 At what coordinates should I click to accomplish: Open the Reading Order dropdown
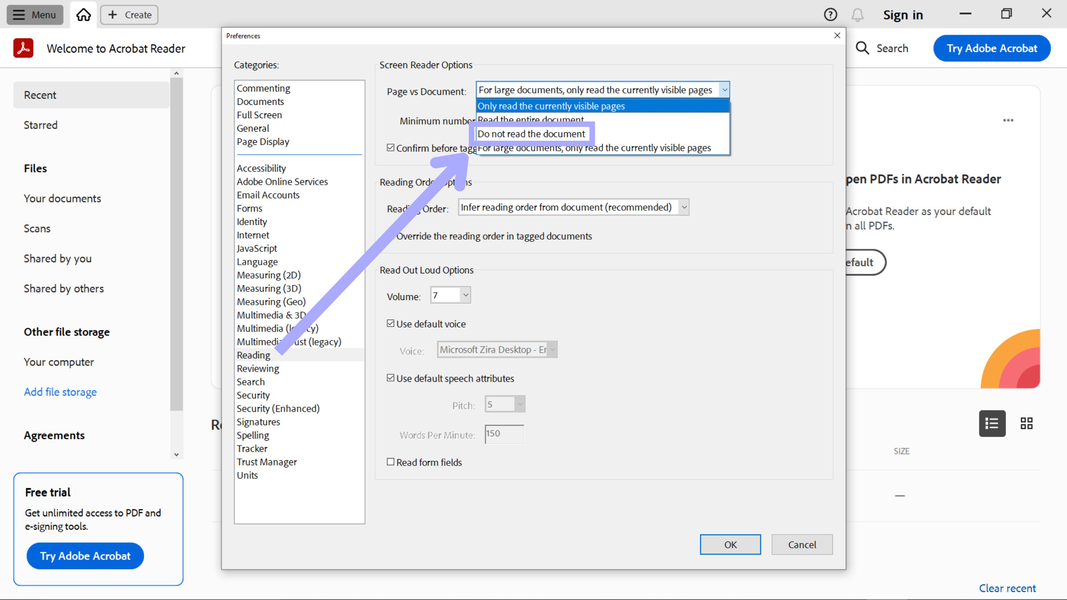click(573, 207)
